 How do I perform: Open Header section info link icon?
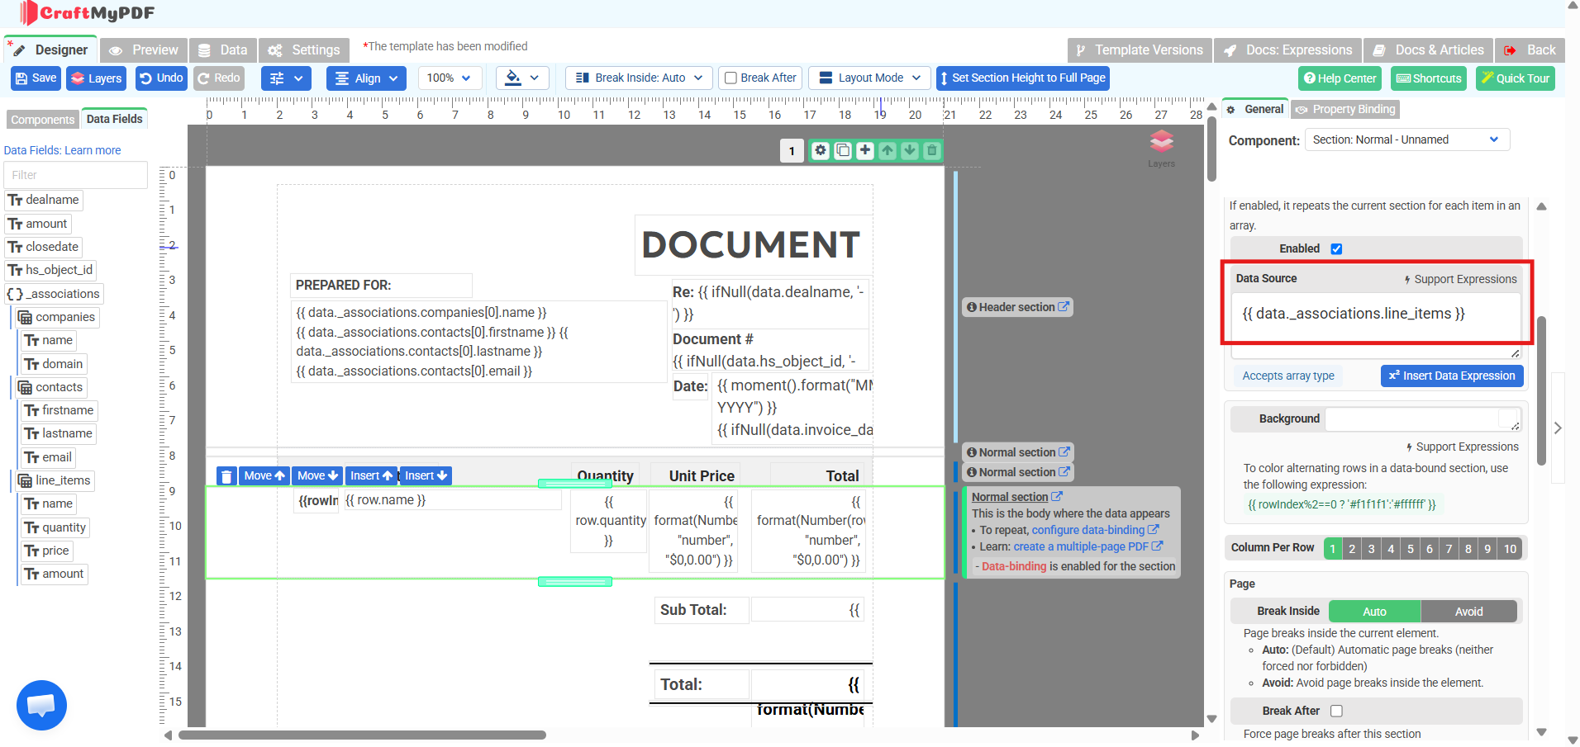tap(1064, 306)
